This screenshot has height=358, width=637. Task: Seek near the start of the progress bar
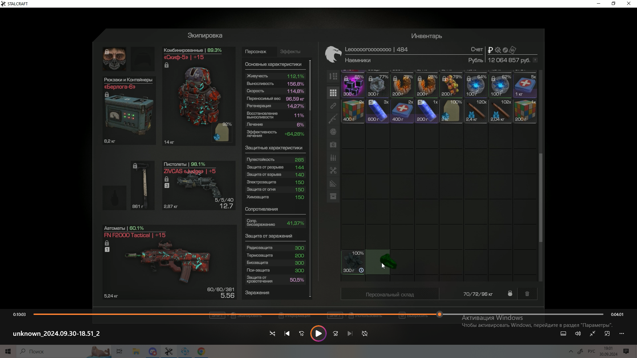tap(36, 314)
